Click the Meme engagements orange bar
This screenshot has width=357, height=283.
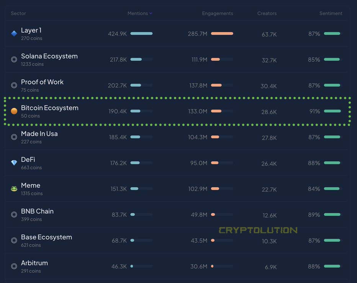215,188
